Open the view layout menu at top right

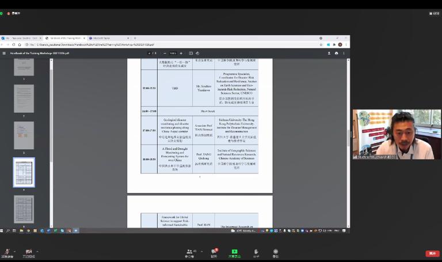pyautogui.click(x=435, y=13)
